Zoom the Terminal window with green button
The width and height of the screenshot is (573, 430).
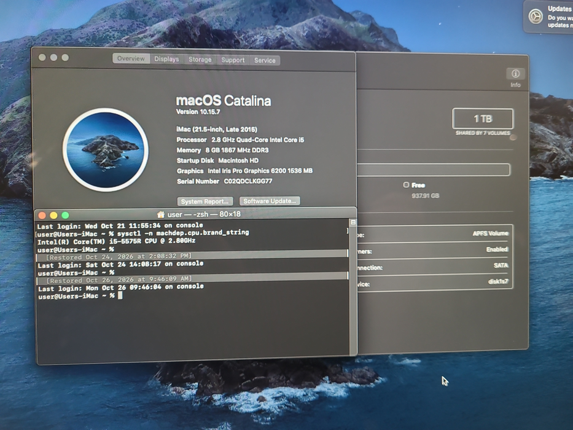click(x=66, y=216)
